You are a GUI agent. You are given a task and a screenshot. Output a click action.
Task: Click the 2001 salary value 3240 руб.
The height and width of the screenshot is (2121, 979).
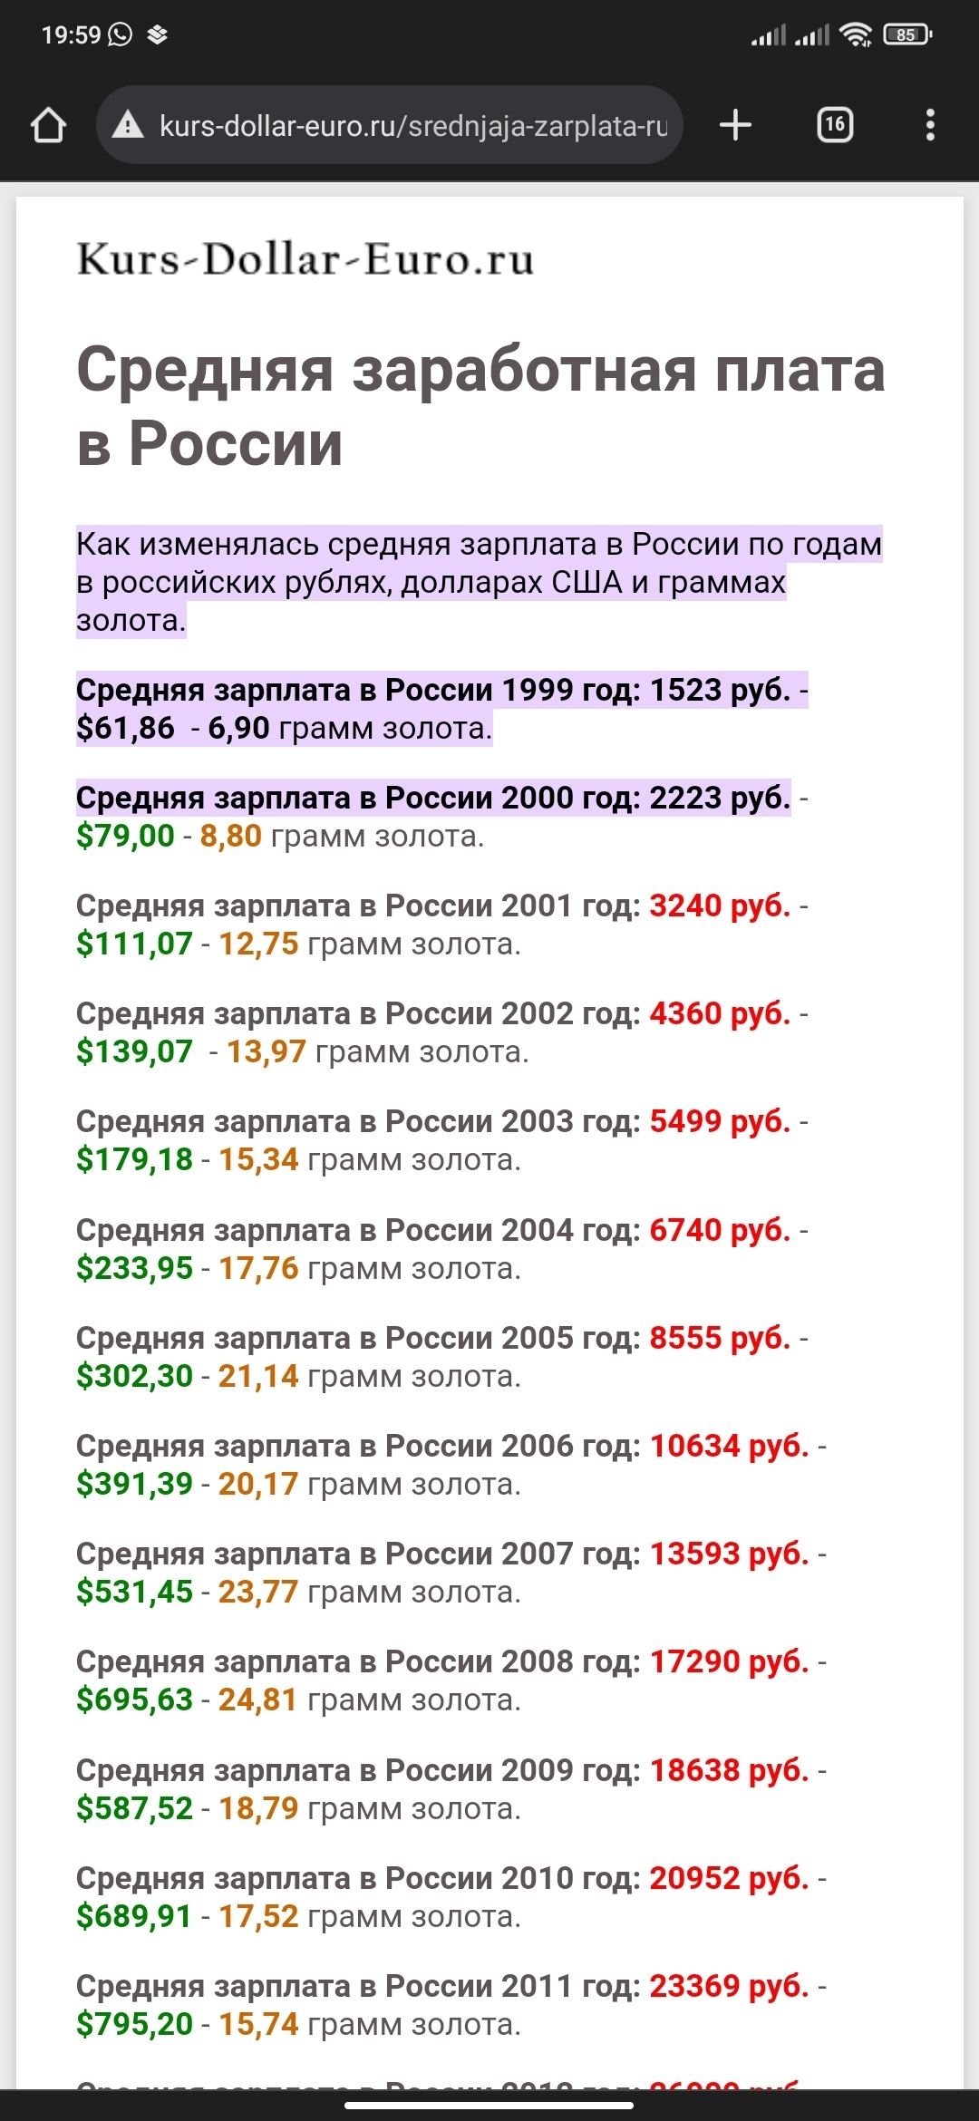pyautogui.click(x=720, y=906)
